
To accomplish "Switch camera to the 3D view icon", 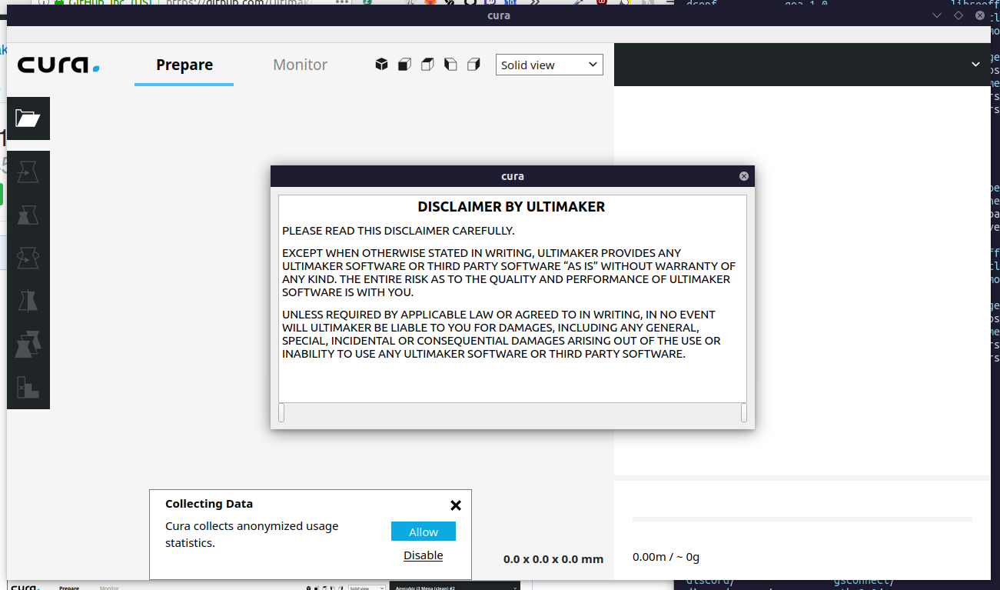I will pyautogui.click(x=381, y=64).
